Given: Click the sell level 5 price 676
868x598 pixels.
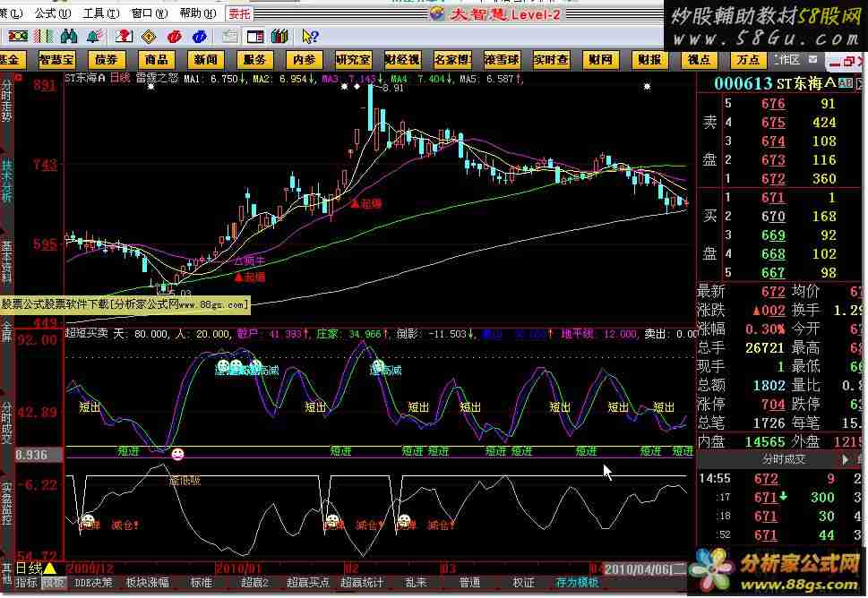Looking at the screenshot, I should pos(773,104).
